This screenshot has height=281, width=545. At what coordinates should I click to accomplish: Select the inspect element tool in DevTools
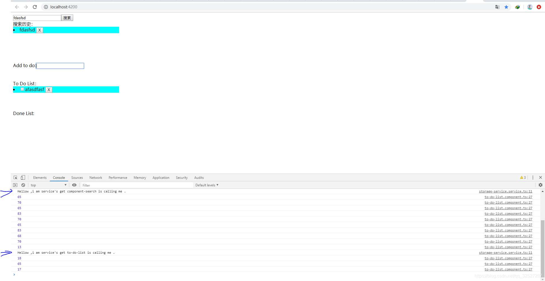(15, 177)
